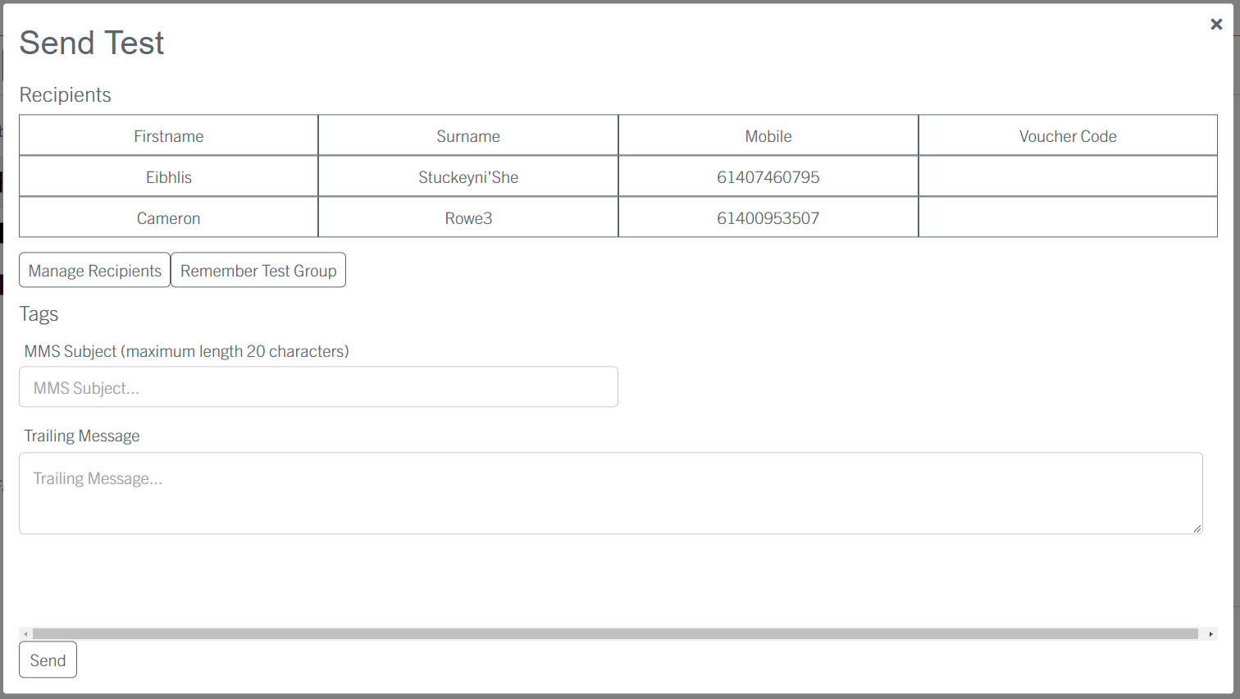1240x699 pixels.
Task: Select the Firstname column header
Action: pyautogui.click(x=168, y=136)
